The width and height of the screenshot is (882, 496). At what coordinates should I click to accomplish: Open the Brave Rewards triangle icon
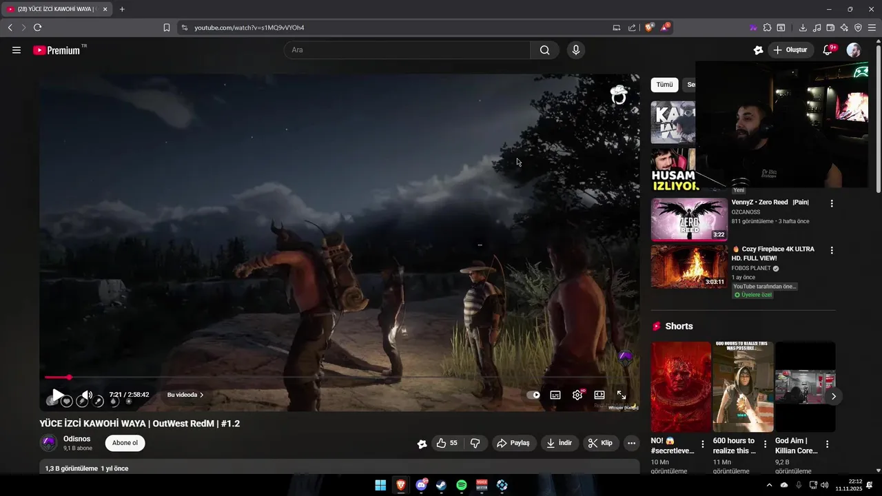665,28
